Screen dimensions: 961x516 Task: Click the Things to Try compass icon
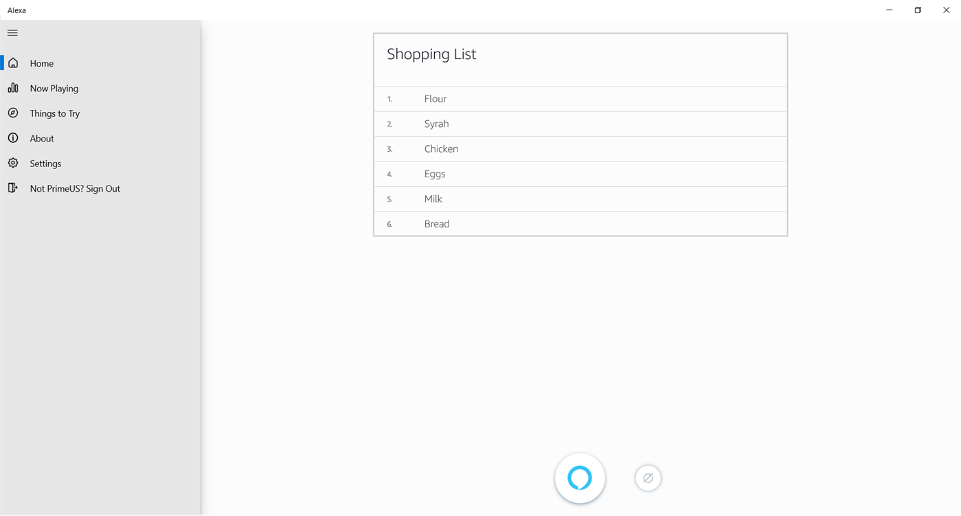click(13, 113)
